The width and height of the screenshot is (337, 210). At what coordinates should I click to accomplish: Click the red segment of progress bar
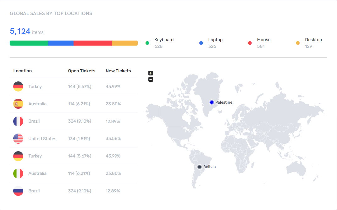coord(93,43)
